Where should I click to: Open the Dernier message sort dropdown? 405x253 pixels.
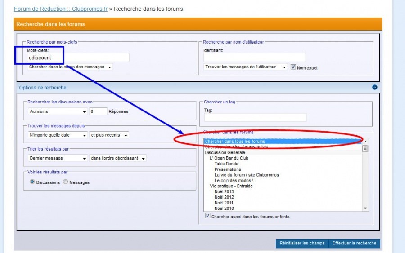58,158
